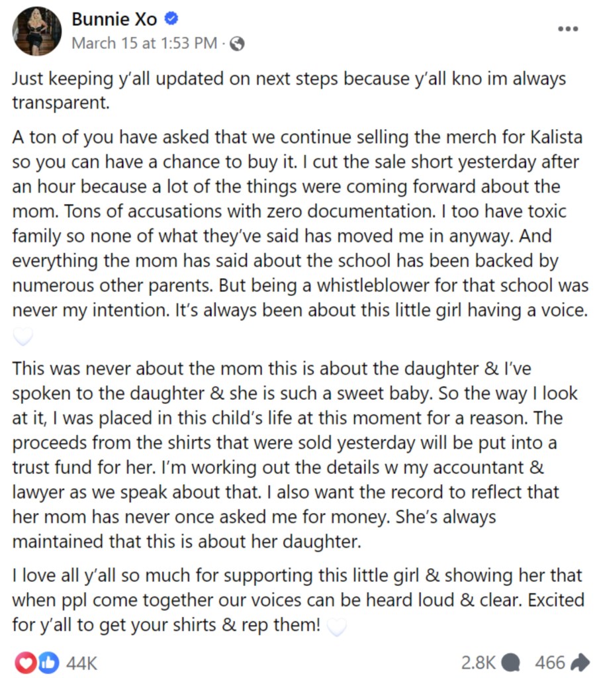
Task: Click the red heart reaction icon
Action: 24,662
